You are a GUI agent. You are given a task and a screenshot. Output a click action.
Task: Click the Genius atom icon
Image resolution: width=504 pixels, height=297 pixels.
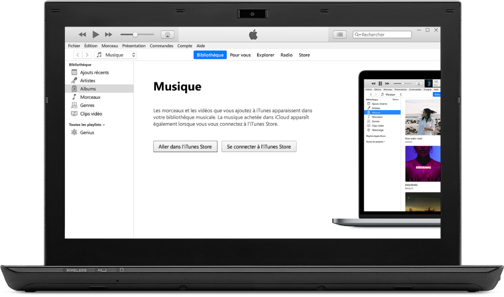click(x=74, y=132)
